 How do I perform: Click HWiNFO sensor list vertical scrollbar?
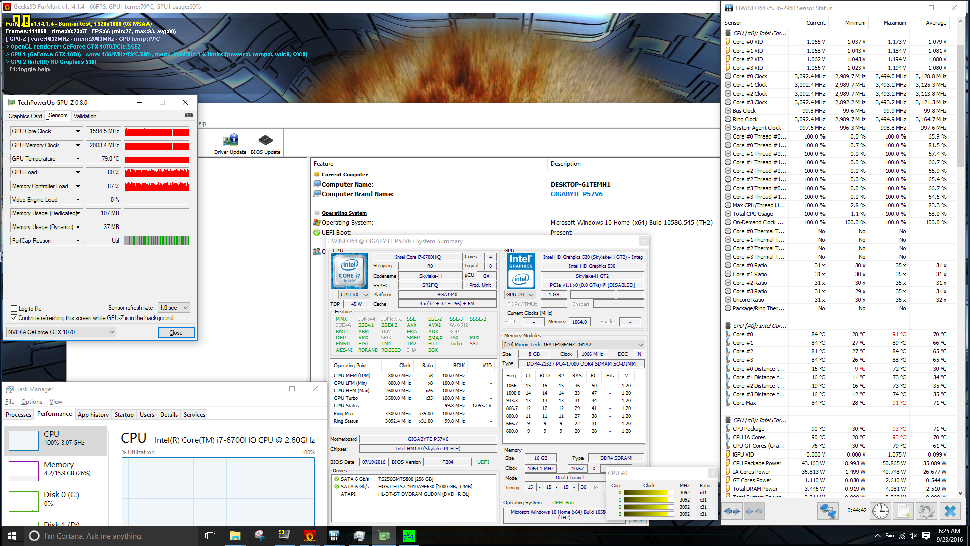(x=960, y=106)
